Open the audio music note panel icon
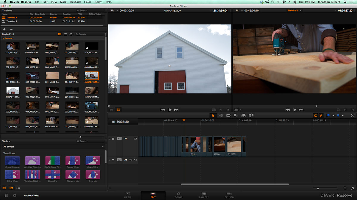 point(353,188)
